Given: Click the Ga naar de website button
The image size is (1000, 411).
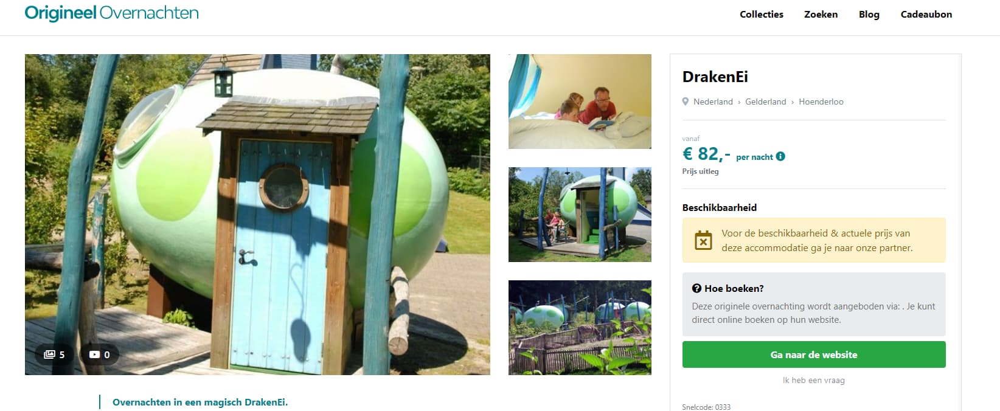Looking at the screenshot, I should tap(814, 354).
